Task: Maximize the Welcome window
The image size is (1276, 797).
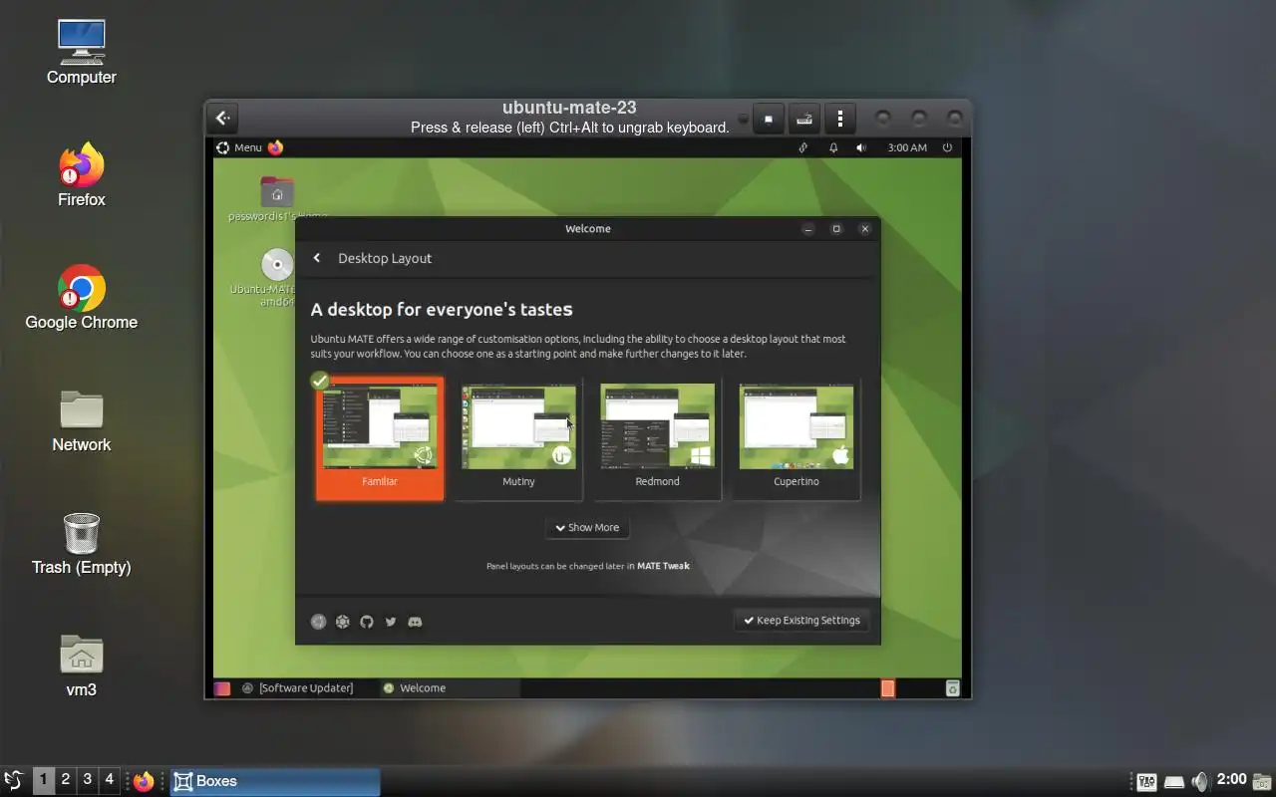Action: (x=836, y=229)
